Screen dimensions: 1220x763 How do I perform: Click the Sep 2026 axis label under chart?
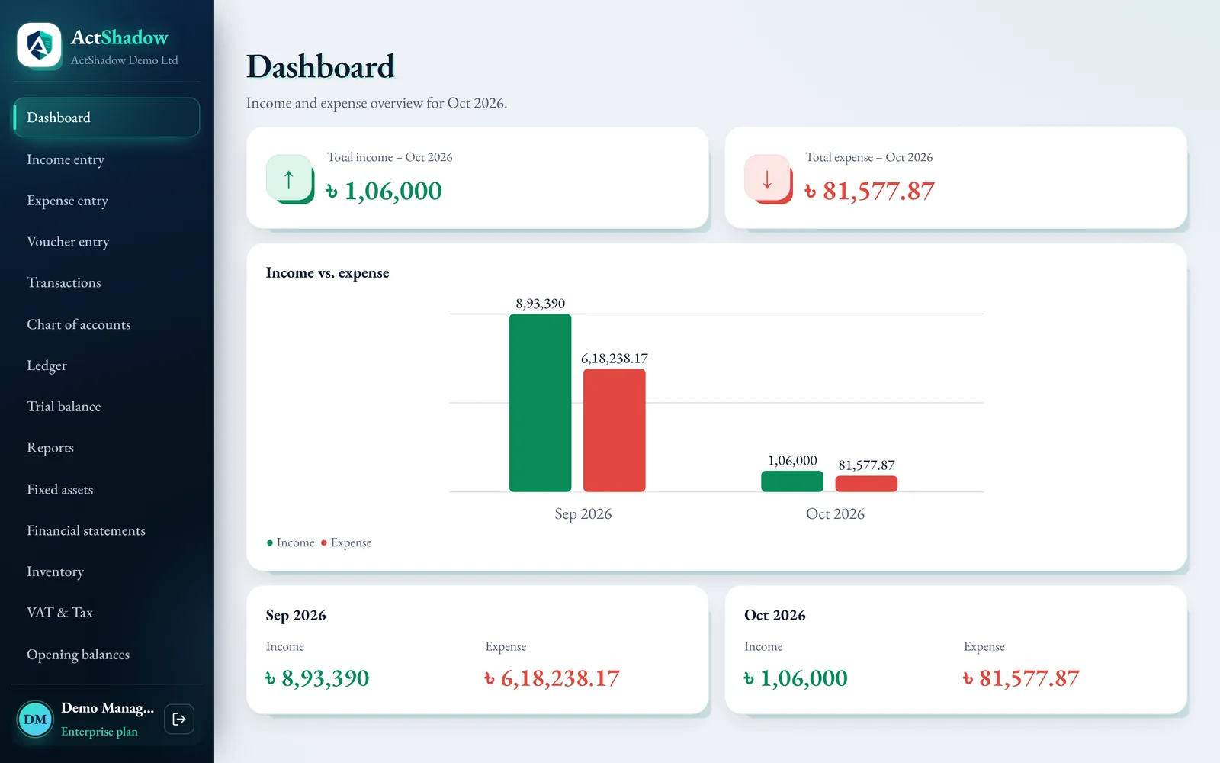(x=583, y=514)
